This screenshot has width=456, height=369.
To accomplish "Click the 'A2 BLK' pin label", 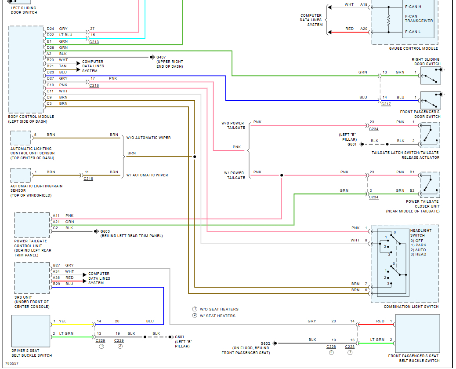I will [x=57, y=54].
